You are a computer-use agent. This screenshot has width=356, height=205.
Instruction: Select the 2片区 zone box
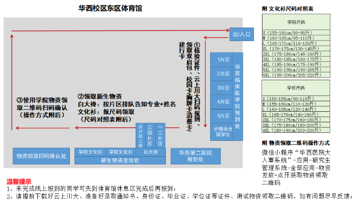coord(220,74)
